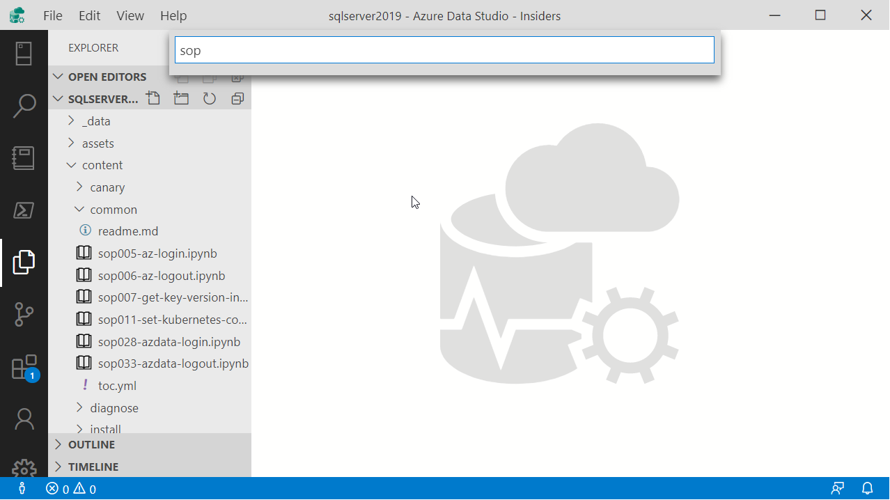Open the Help menu
This screenshot has width=890, height=500.
pyautogui.click(x=173, y=15)
